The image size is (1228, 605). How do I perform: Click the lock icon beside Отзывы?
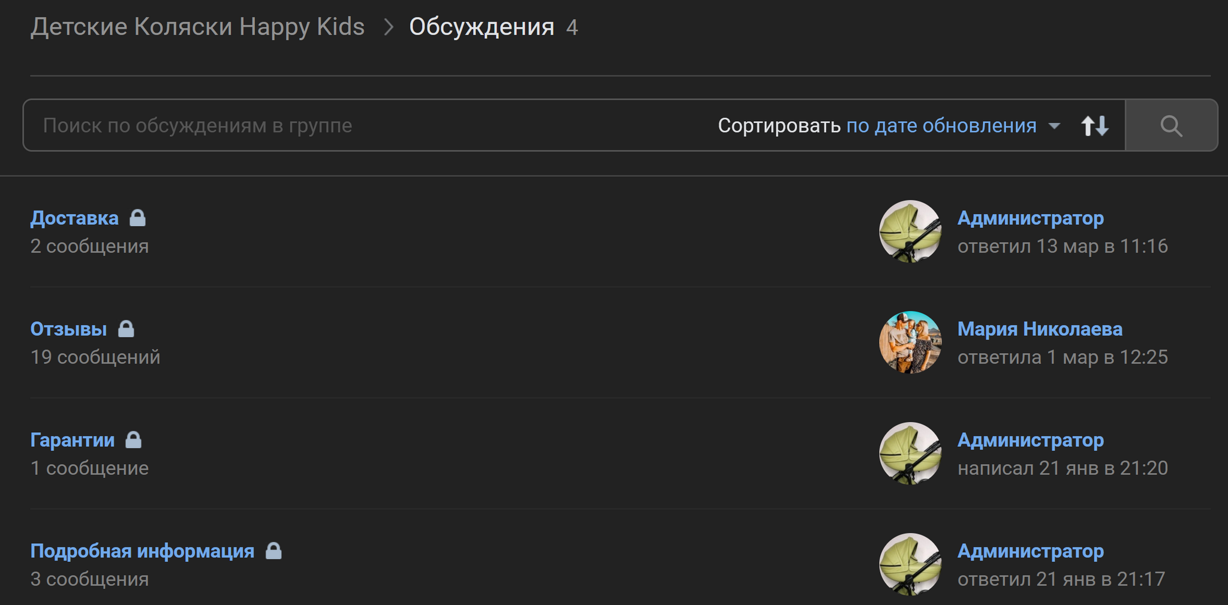click(x=126, y=329)
